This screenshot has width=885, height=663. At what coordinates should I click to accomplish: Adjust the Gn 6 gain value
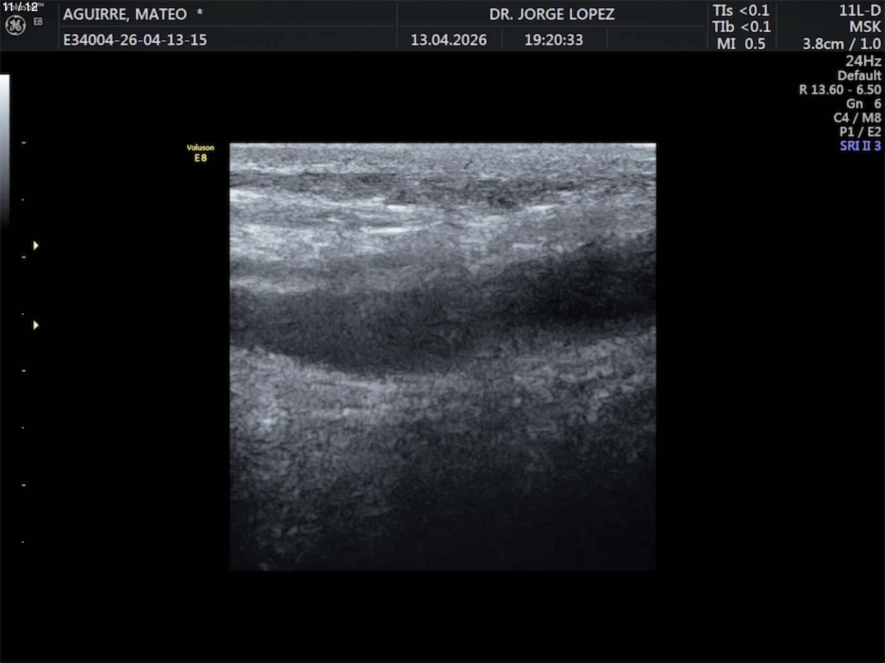[x=863, y=104]
